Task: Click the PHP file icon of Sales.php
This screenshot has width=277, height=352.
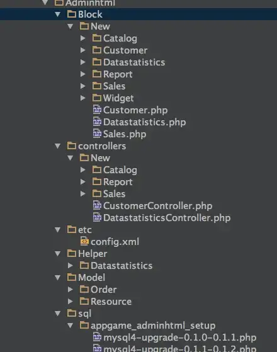Action: (x=97, y=133)
